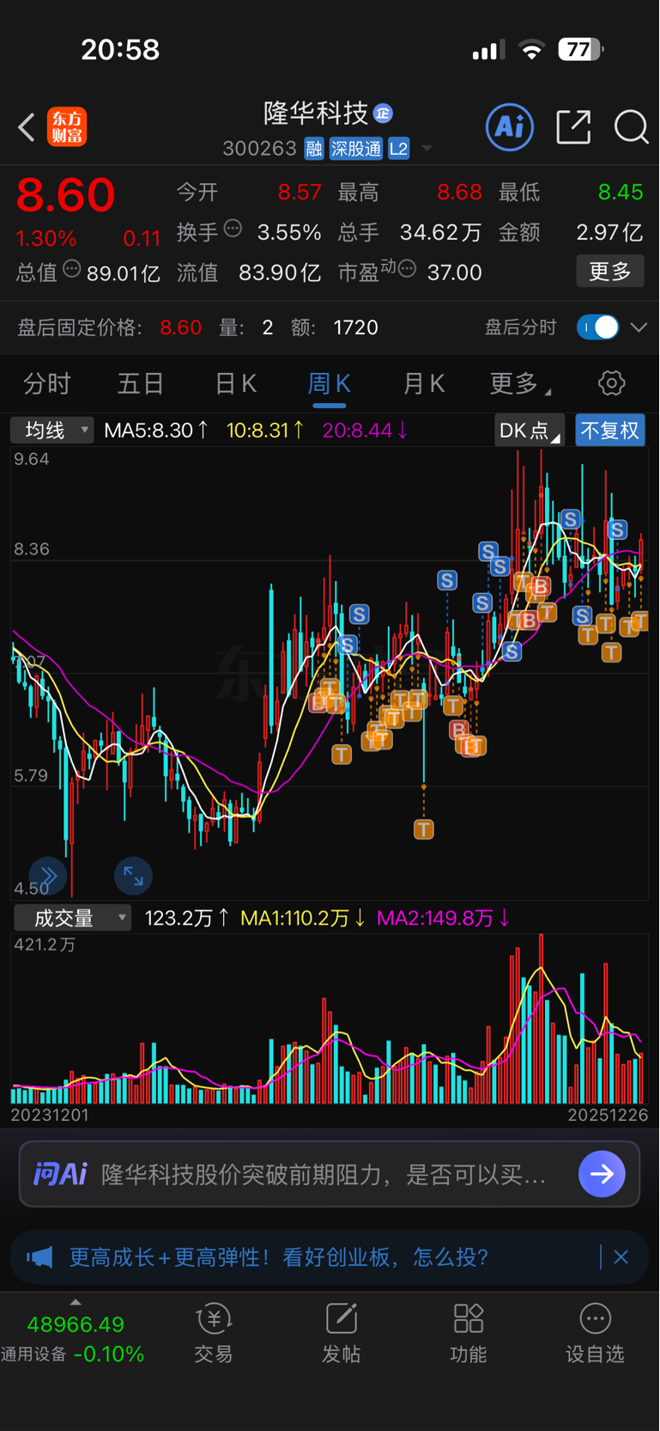Open the 不复权 adjustment selector
The image size is (660, 1431).
pyautogui.click(x=609, y=430)
